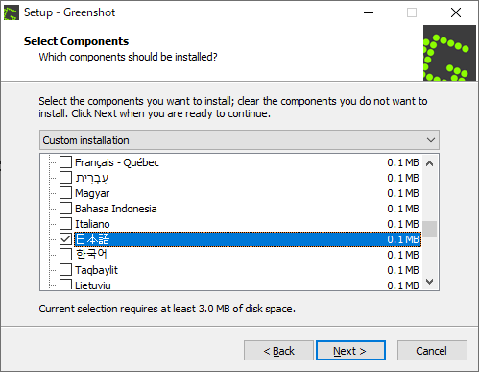Click the Next button

click(350, 351)
